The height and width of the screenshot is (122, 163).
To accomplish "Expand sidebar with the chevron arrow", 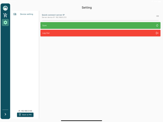I will tap(5, 114).
